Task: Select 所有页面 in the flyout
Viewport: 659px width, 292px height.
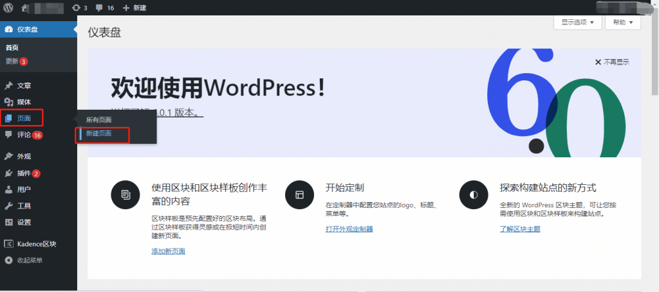Action: point(98,120)
